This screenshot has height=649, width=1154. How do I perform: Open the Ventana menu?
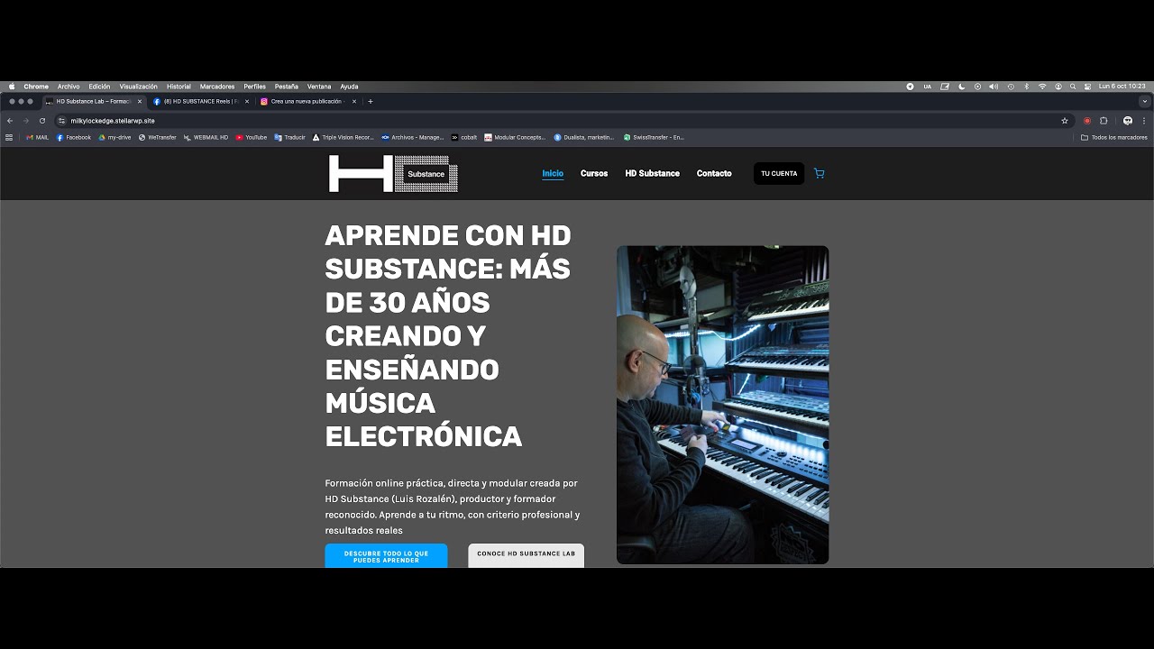pyautogui.click(x=319, y=87)
